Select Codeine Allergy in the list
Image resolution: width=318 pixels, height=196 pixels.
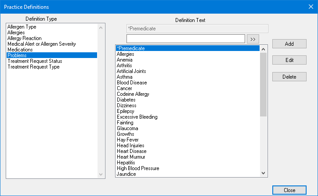[133, 94]
